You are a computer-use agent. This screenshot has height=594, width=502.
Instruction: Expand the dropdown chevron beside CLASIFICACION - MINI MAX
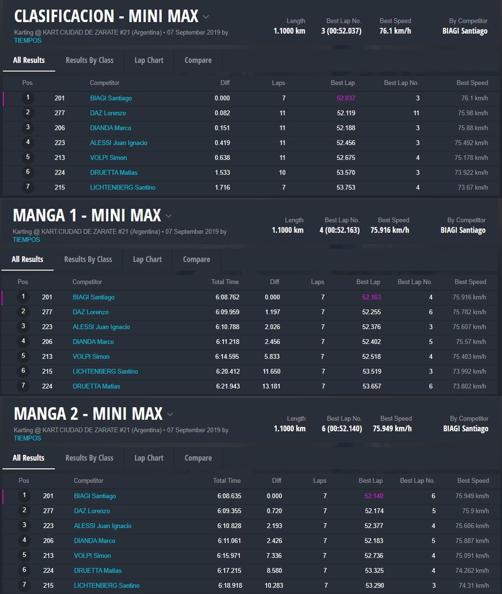click(206, 17)
